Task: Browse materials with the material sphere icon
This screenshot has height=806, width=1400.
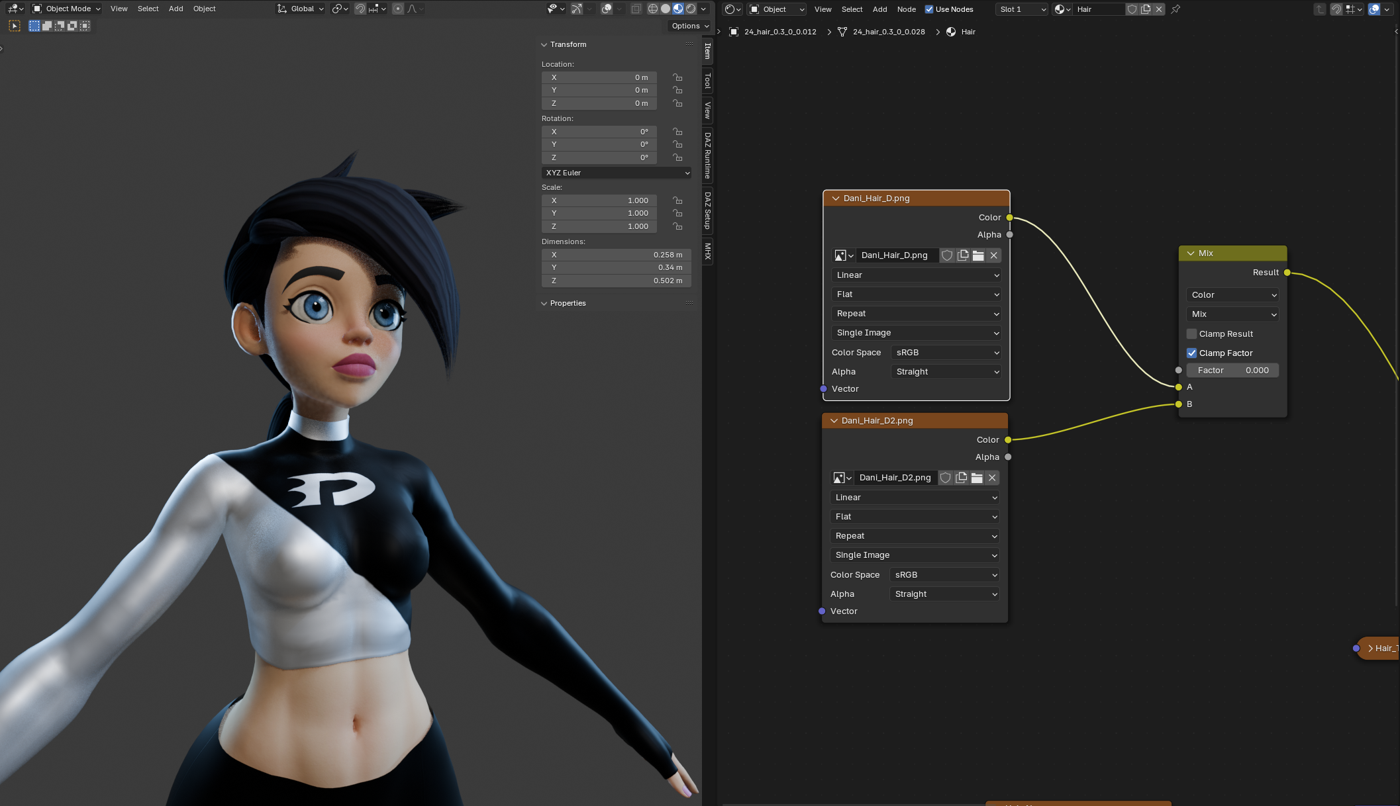Action: [1062, 9]
